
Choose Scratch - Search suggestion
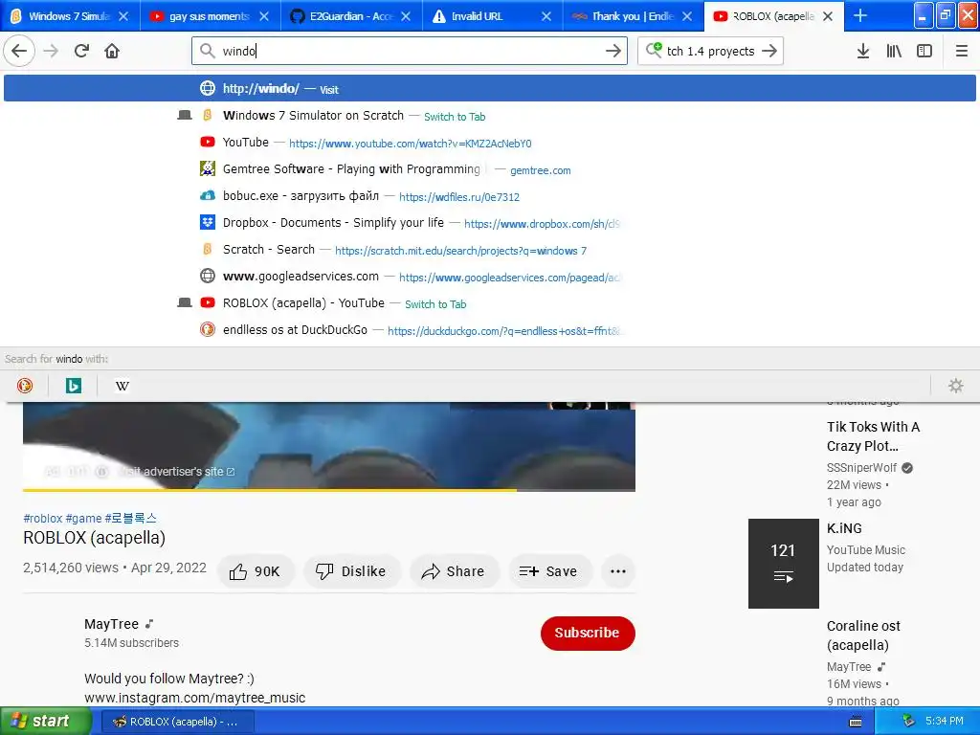point(489,250)
